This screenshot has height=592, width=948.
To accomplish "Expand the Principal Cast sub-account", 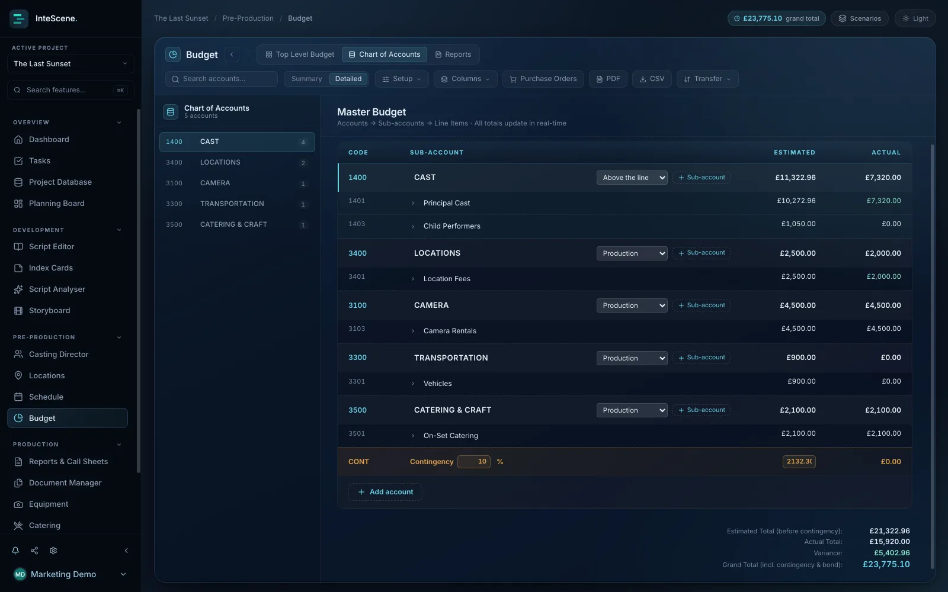I will pos(413,203).
